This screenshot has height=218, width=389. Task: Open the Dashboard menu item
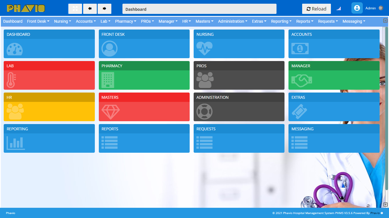click(13, 21)
